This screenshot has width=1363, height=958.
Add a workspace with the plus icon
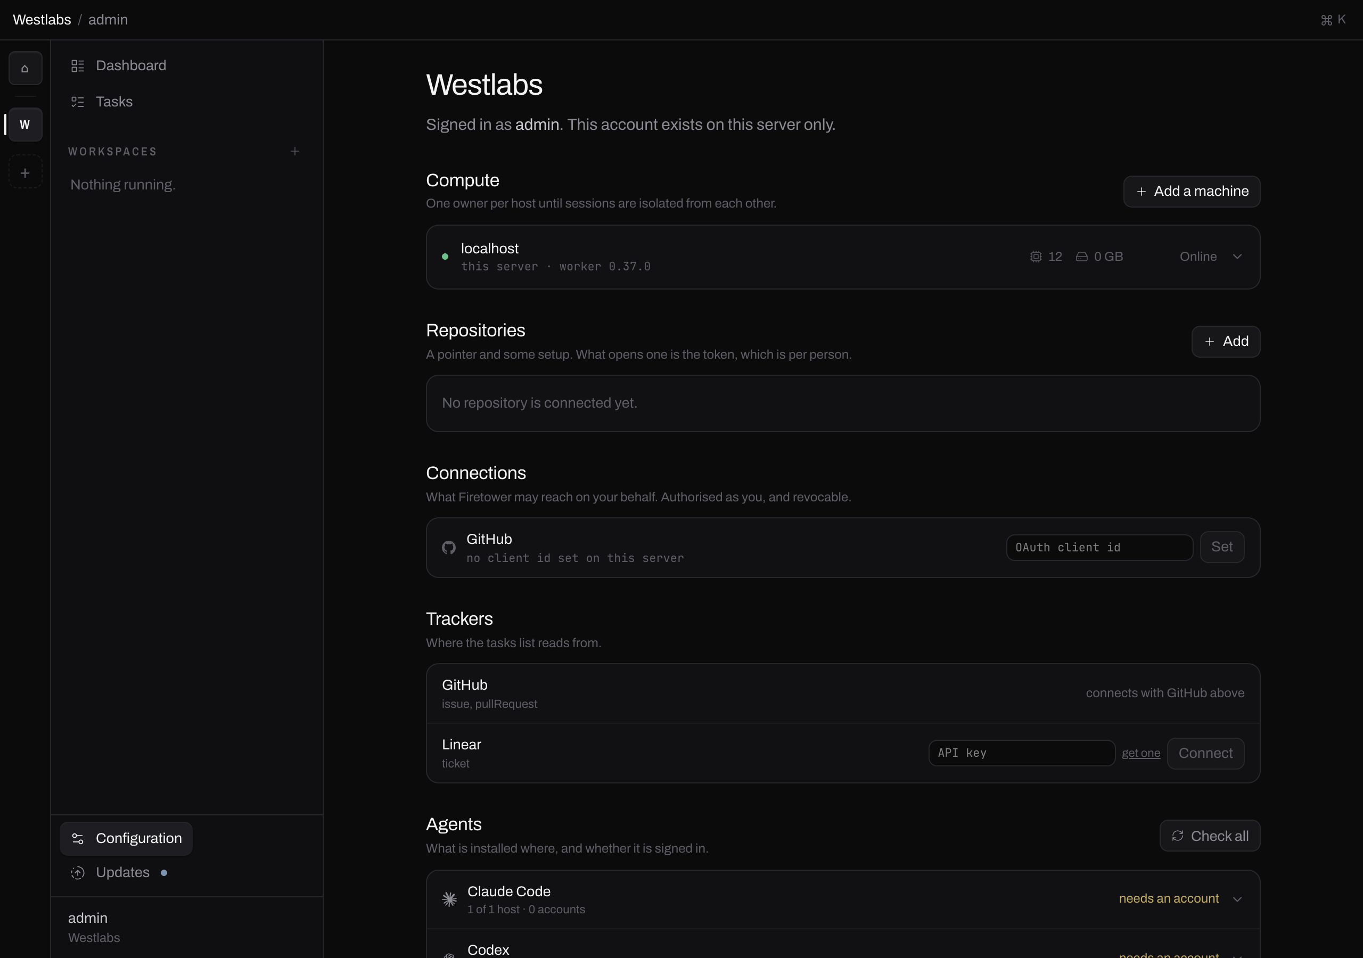pos(294,151)
